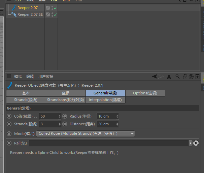Screen dimensions: 204x173
Task: Toggle animation dot for Rail(轨)
Action: (x=9, y=143)
